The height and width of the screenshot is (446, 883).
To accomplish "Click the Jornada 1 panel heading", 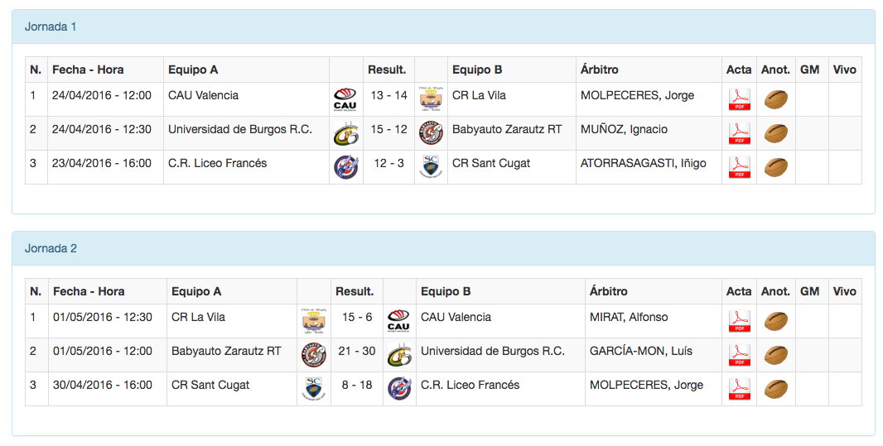I will (51, 26).
